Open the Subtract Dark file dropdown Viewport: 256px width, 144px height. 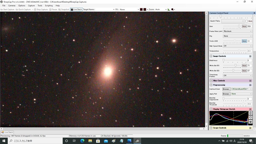[x=241, y=89]
